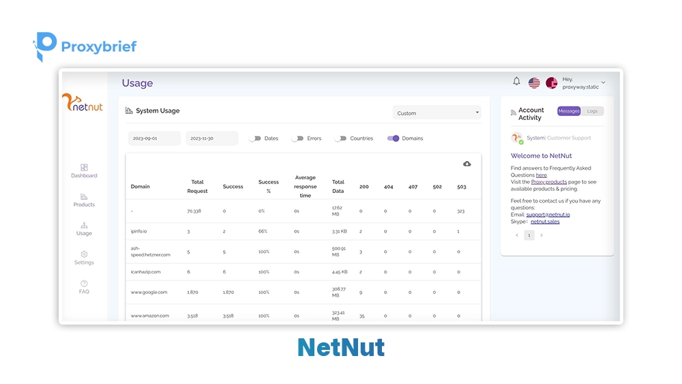Click the 70,338 total request value
Screen dimensions: 682x384
[194, 211]
